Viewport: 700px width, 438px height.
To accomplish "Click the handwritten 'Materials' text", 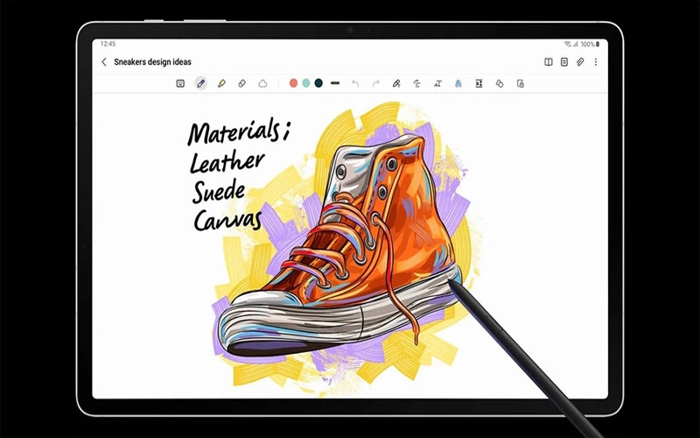I will (239, 132).
